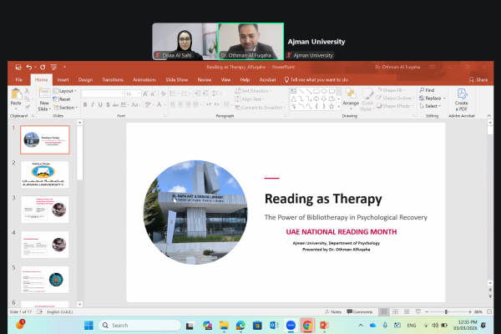Click the Cut scissors icon
Screen dimensions: 501x334
28,91
